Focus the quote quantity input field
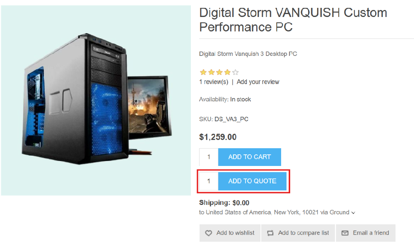This screenshot has height=245, width=414. (209, 181)
